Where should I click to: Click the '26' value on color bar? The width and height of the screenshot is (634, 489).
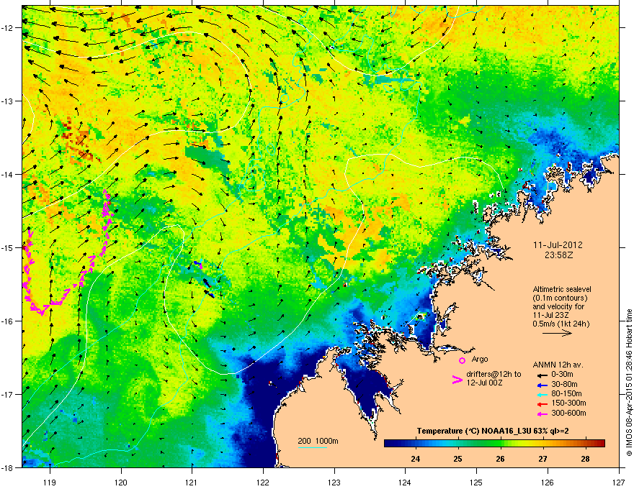pyautogui.click(x=501, y=459)
